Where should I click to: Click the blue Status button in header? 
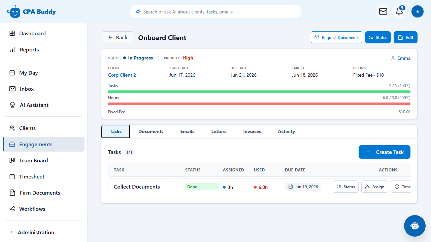click(378, 37)
